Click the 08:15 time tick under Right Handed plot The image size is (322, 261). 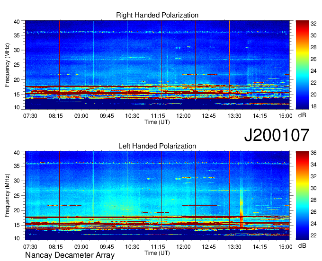pos(56,116)
